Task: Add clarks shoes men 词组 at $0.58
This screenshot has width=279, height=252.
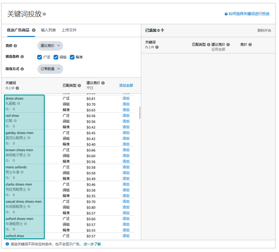Action: [x=126, y=190]
